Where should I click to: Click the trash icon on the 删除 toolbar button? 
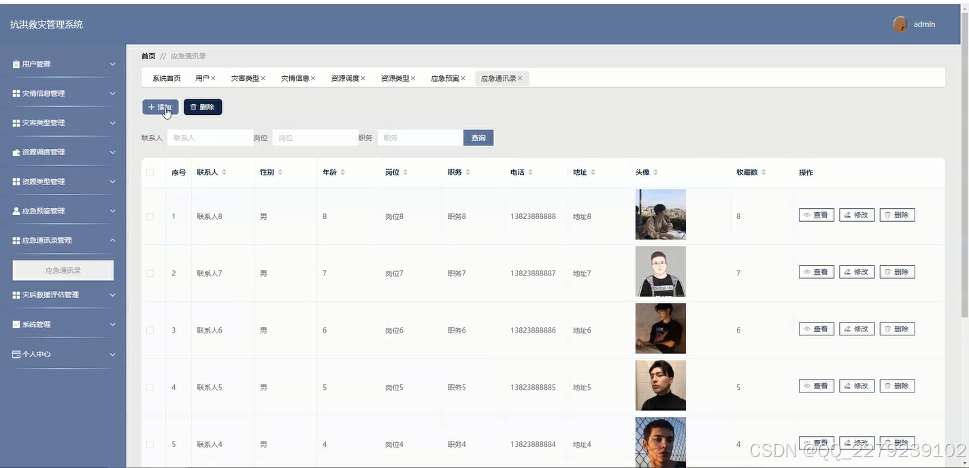[194, 107]
